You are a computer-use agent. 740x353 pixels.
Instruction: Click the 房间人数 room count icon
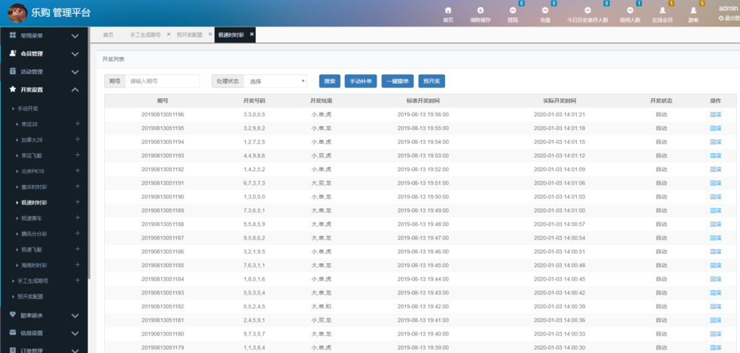tap(629, 10)
